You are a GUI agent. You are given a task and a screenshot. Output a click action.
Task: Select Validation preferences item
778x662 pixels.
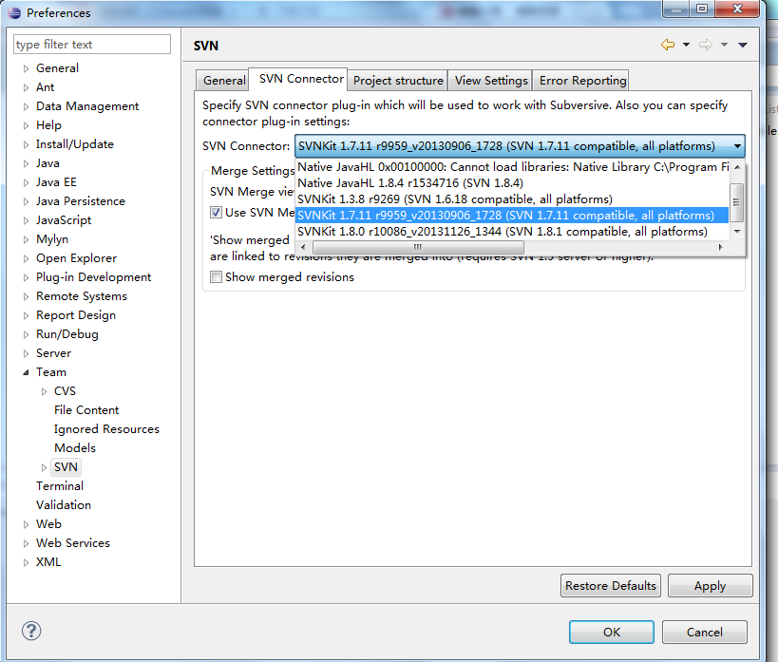tap(64, 504)
